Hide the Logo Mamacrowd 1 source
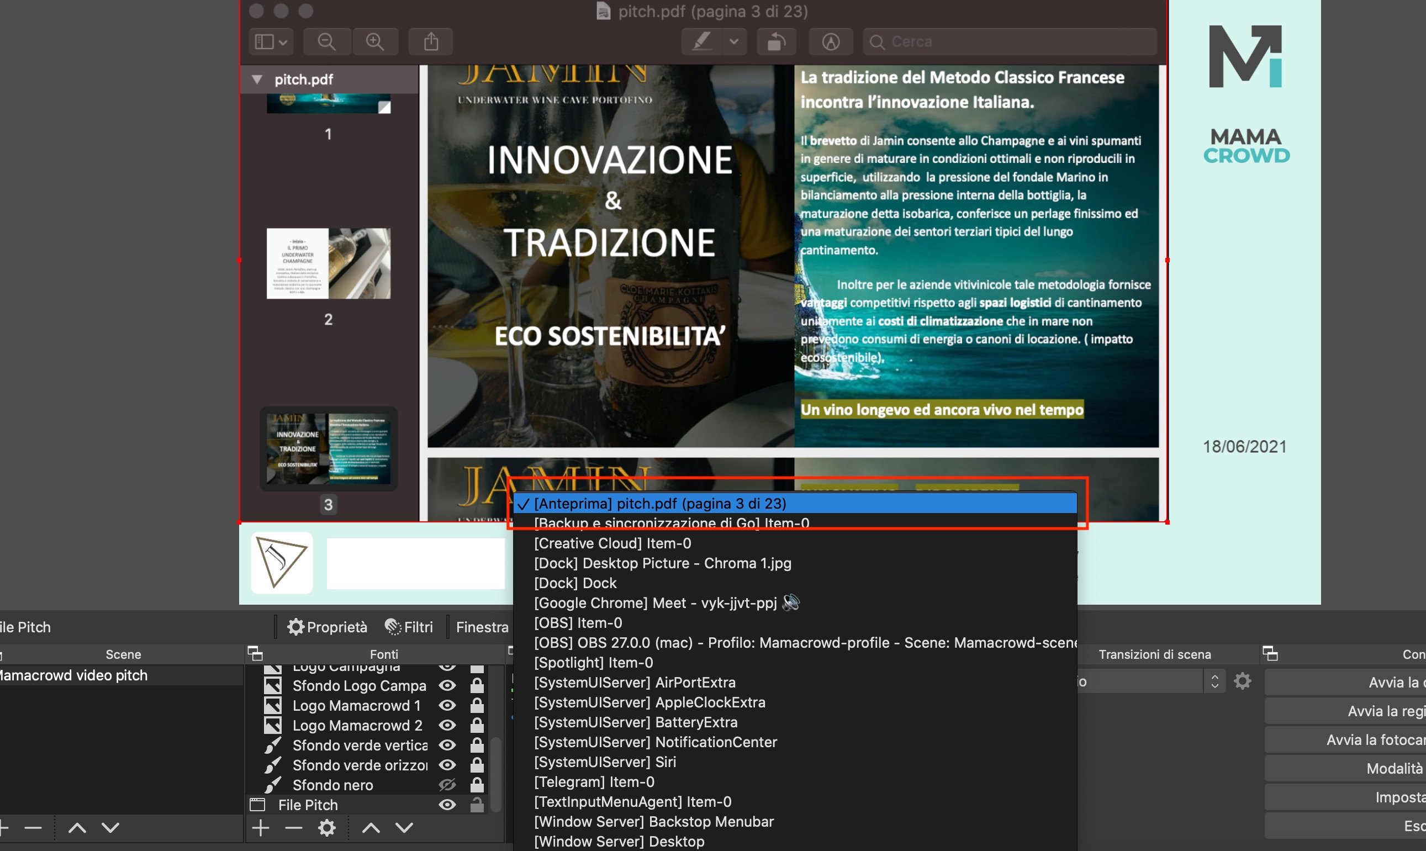The image size is (1426, 851). [x=447, y=705]
